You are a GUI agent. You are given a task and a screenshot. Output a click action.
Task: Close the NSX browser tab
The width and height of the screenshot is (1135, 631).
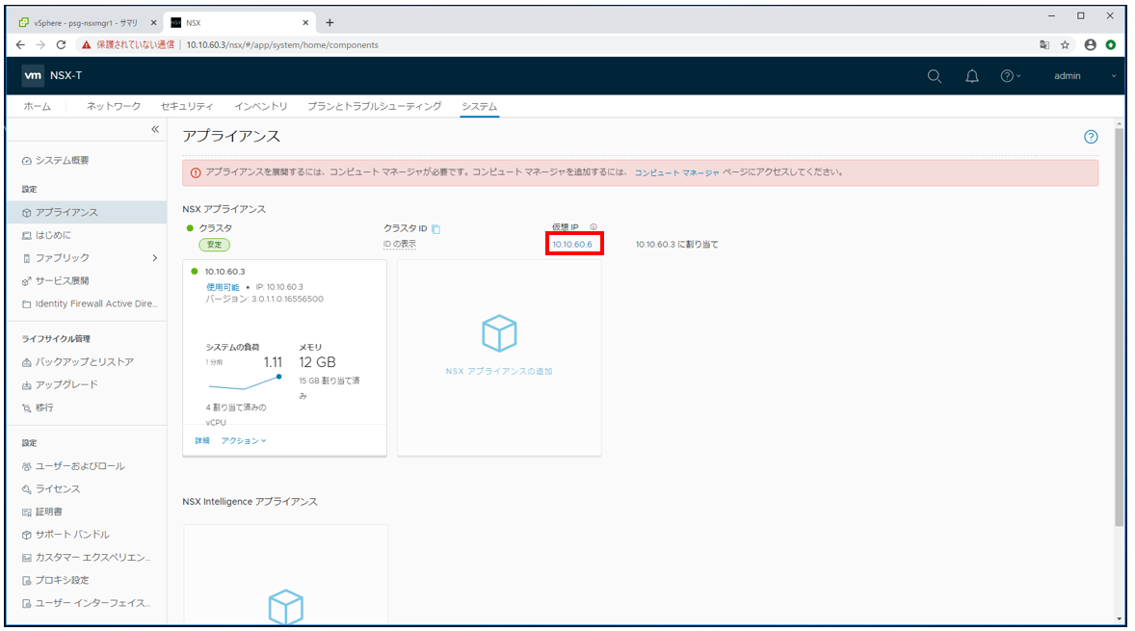[305, 22]
